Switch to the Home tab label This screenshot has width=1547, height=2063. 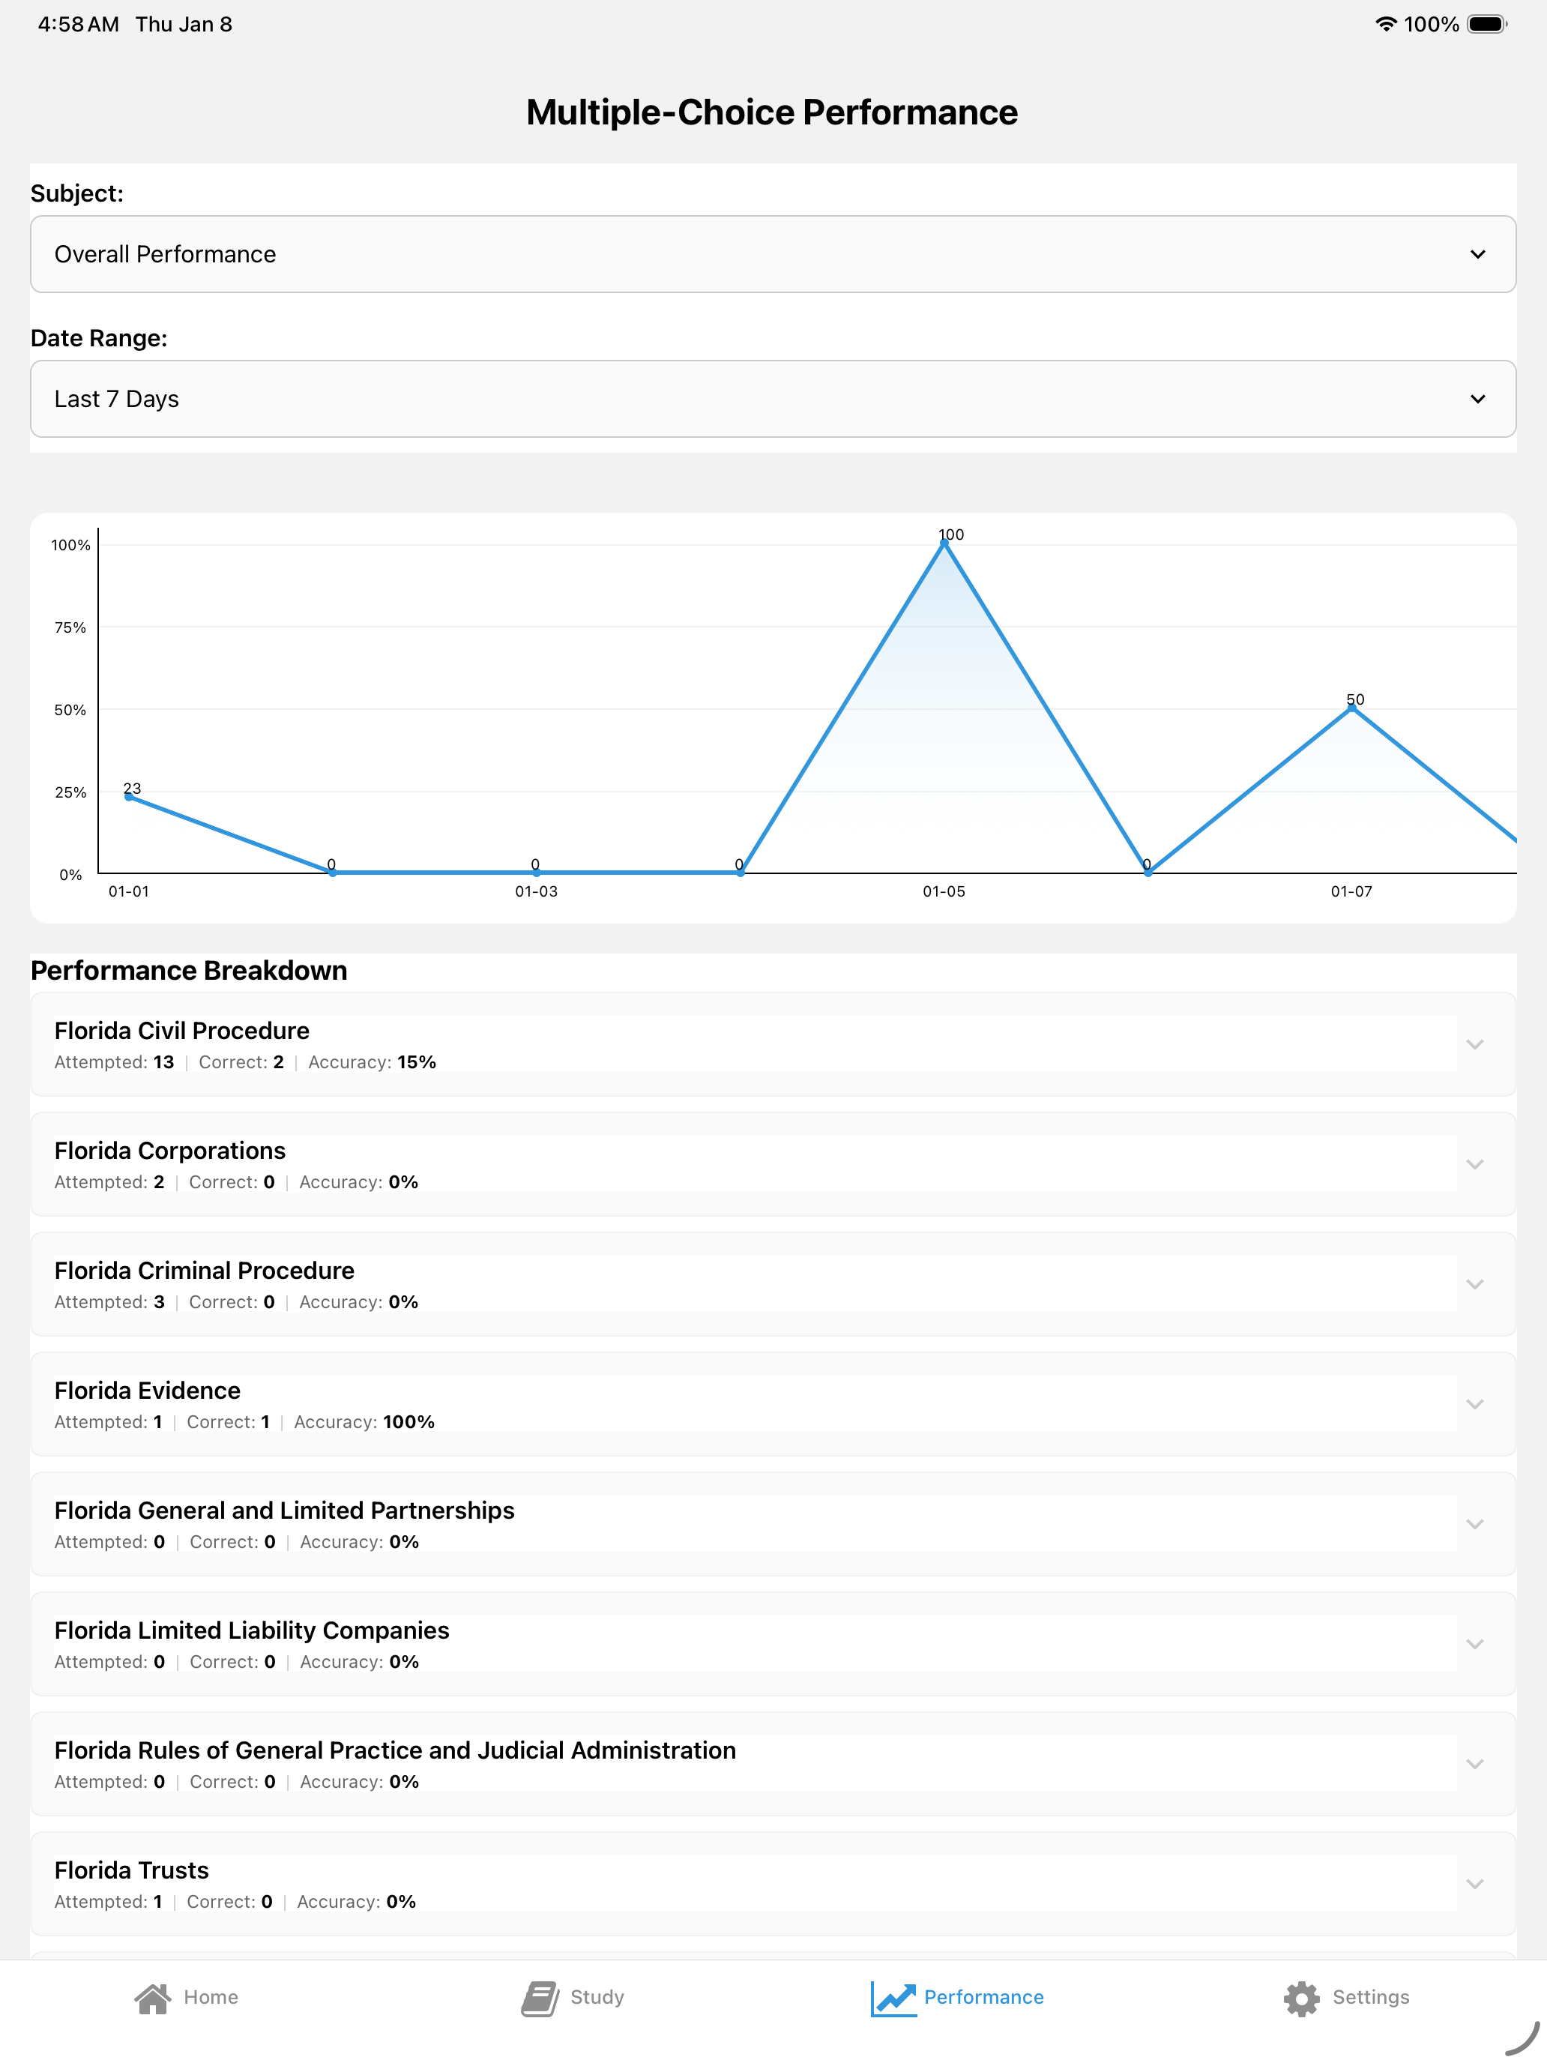(x=211, y=1997)
